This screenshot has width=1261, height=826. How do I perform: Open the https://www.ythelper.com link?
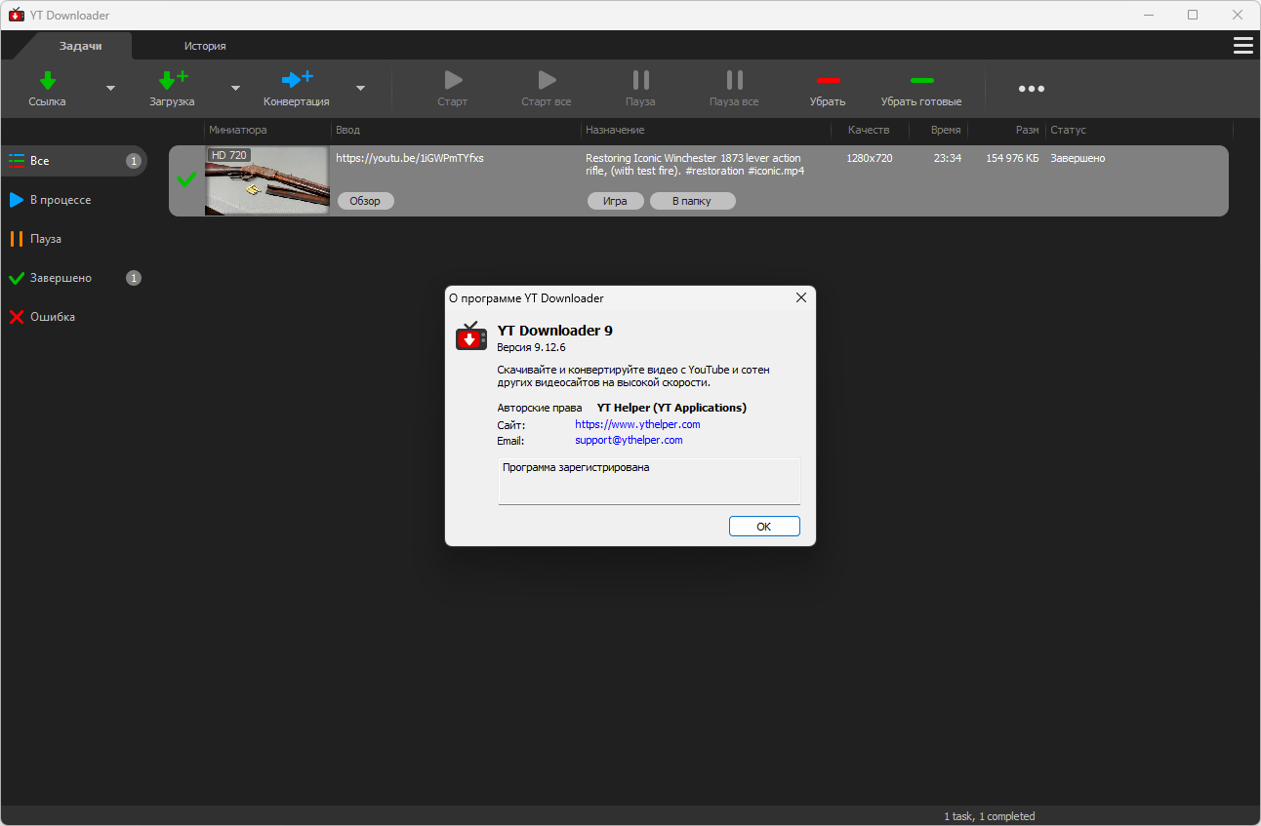tap(637, 424)
